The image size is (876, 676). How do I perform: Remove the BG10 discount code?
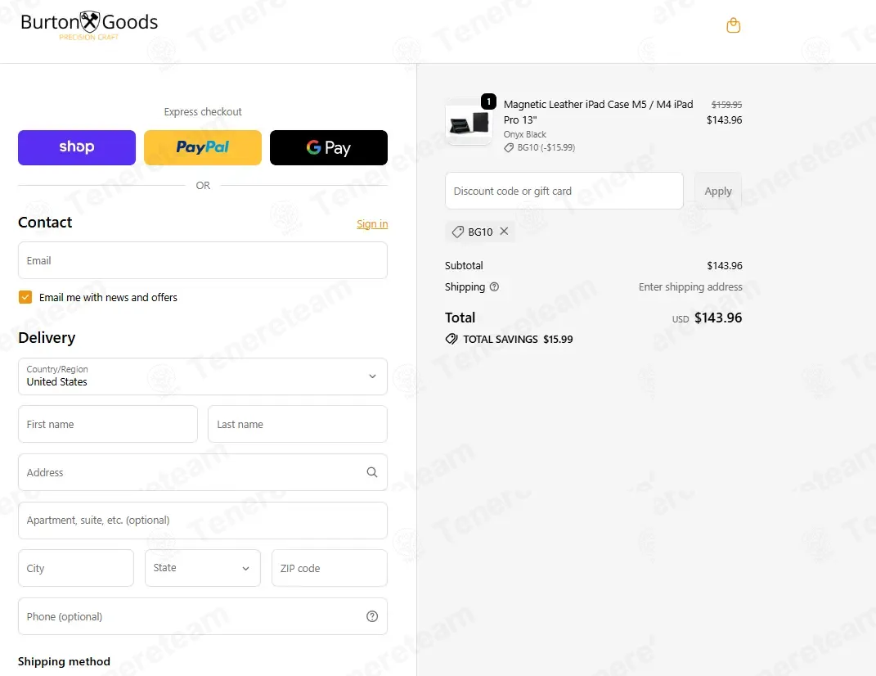point(504,231)
